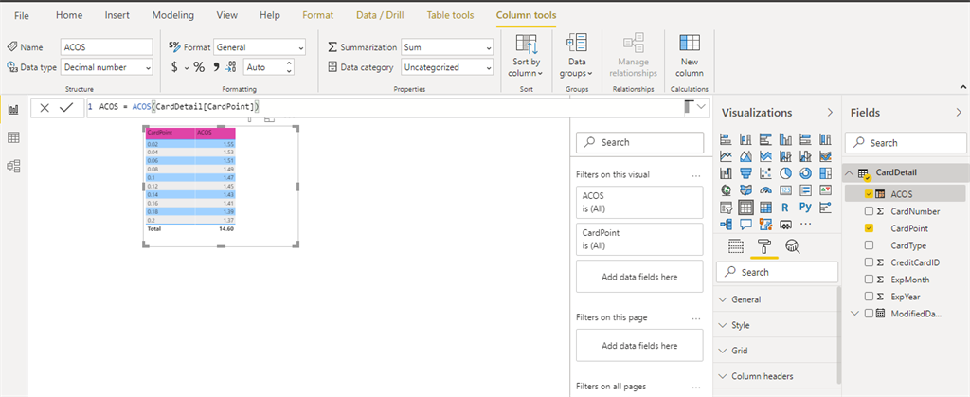Screen dimensions: 970x397
Task: Switch to the Insert ribbon tab
Action: click(117, 15)
